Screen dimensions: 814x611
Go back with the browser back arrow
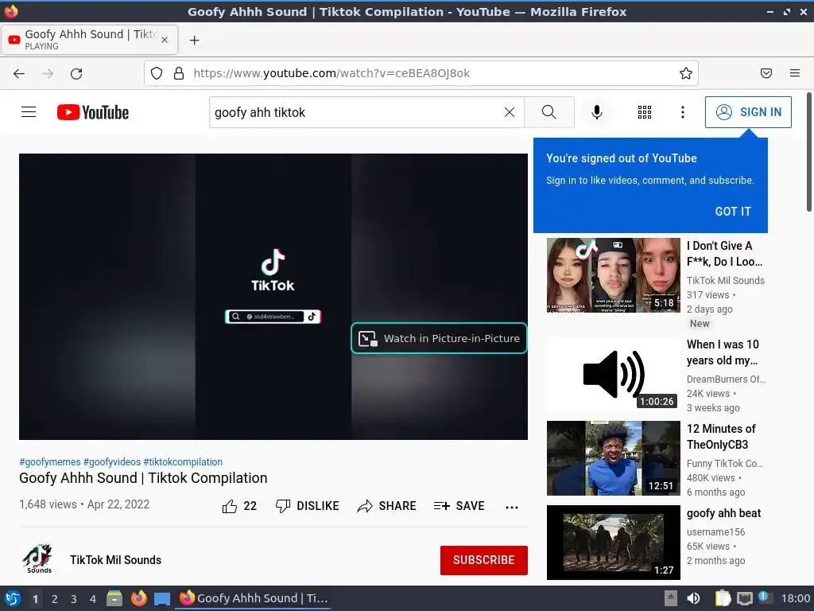point(19,74)
